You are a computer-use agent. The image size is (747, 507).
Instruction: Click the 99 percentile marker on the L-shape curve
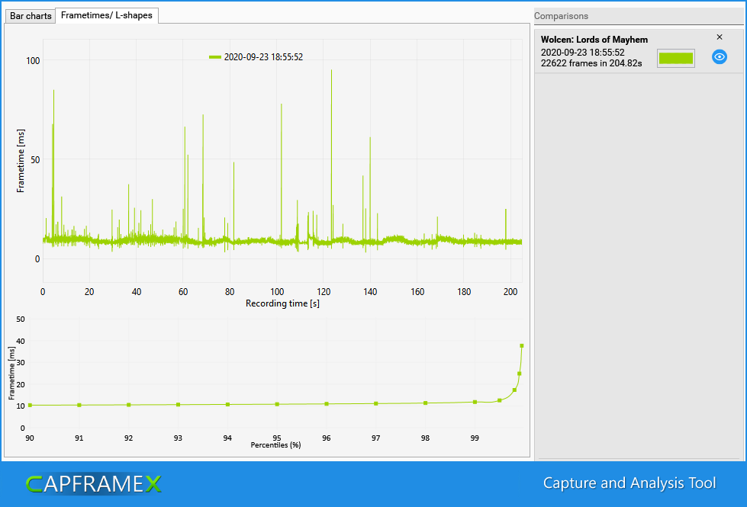(x=475, y=403)
